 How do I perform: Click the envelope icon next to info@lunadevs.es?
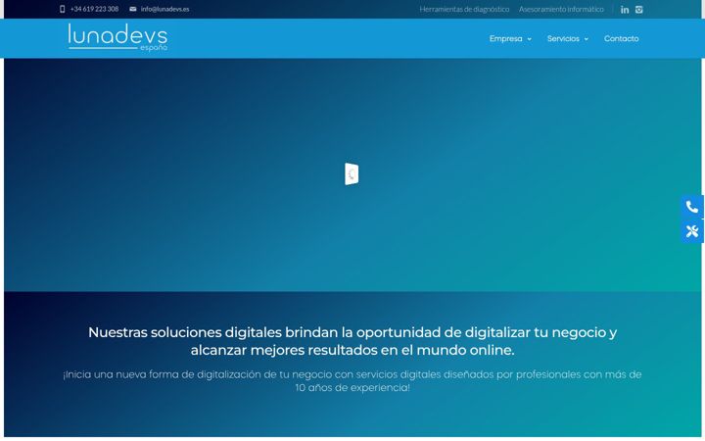[x=132, y=9]
